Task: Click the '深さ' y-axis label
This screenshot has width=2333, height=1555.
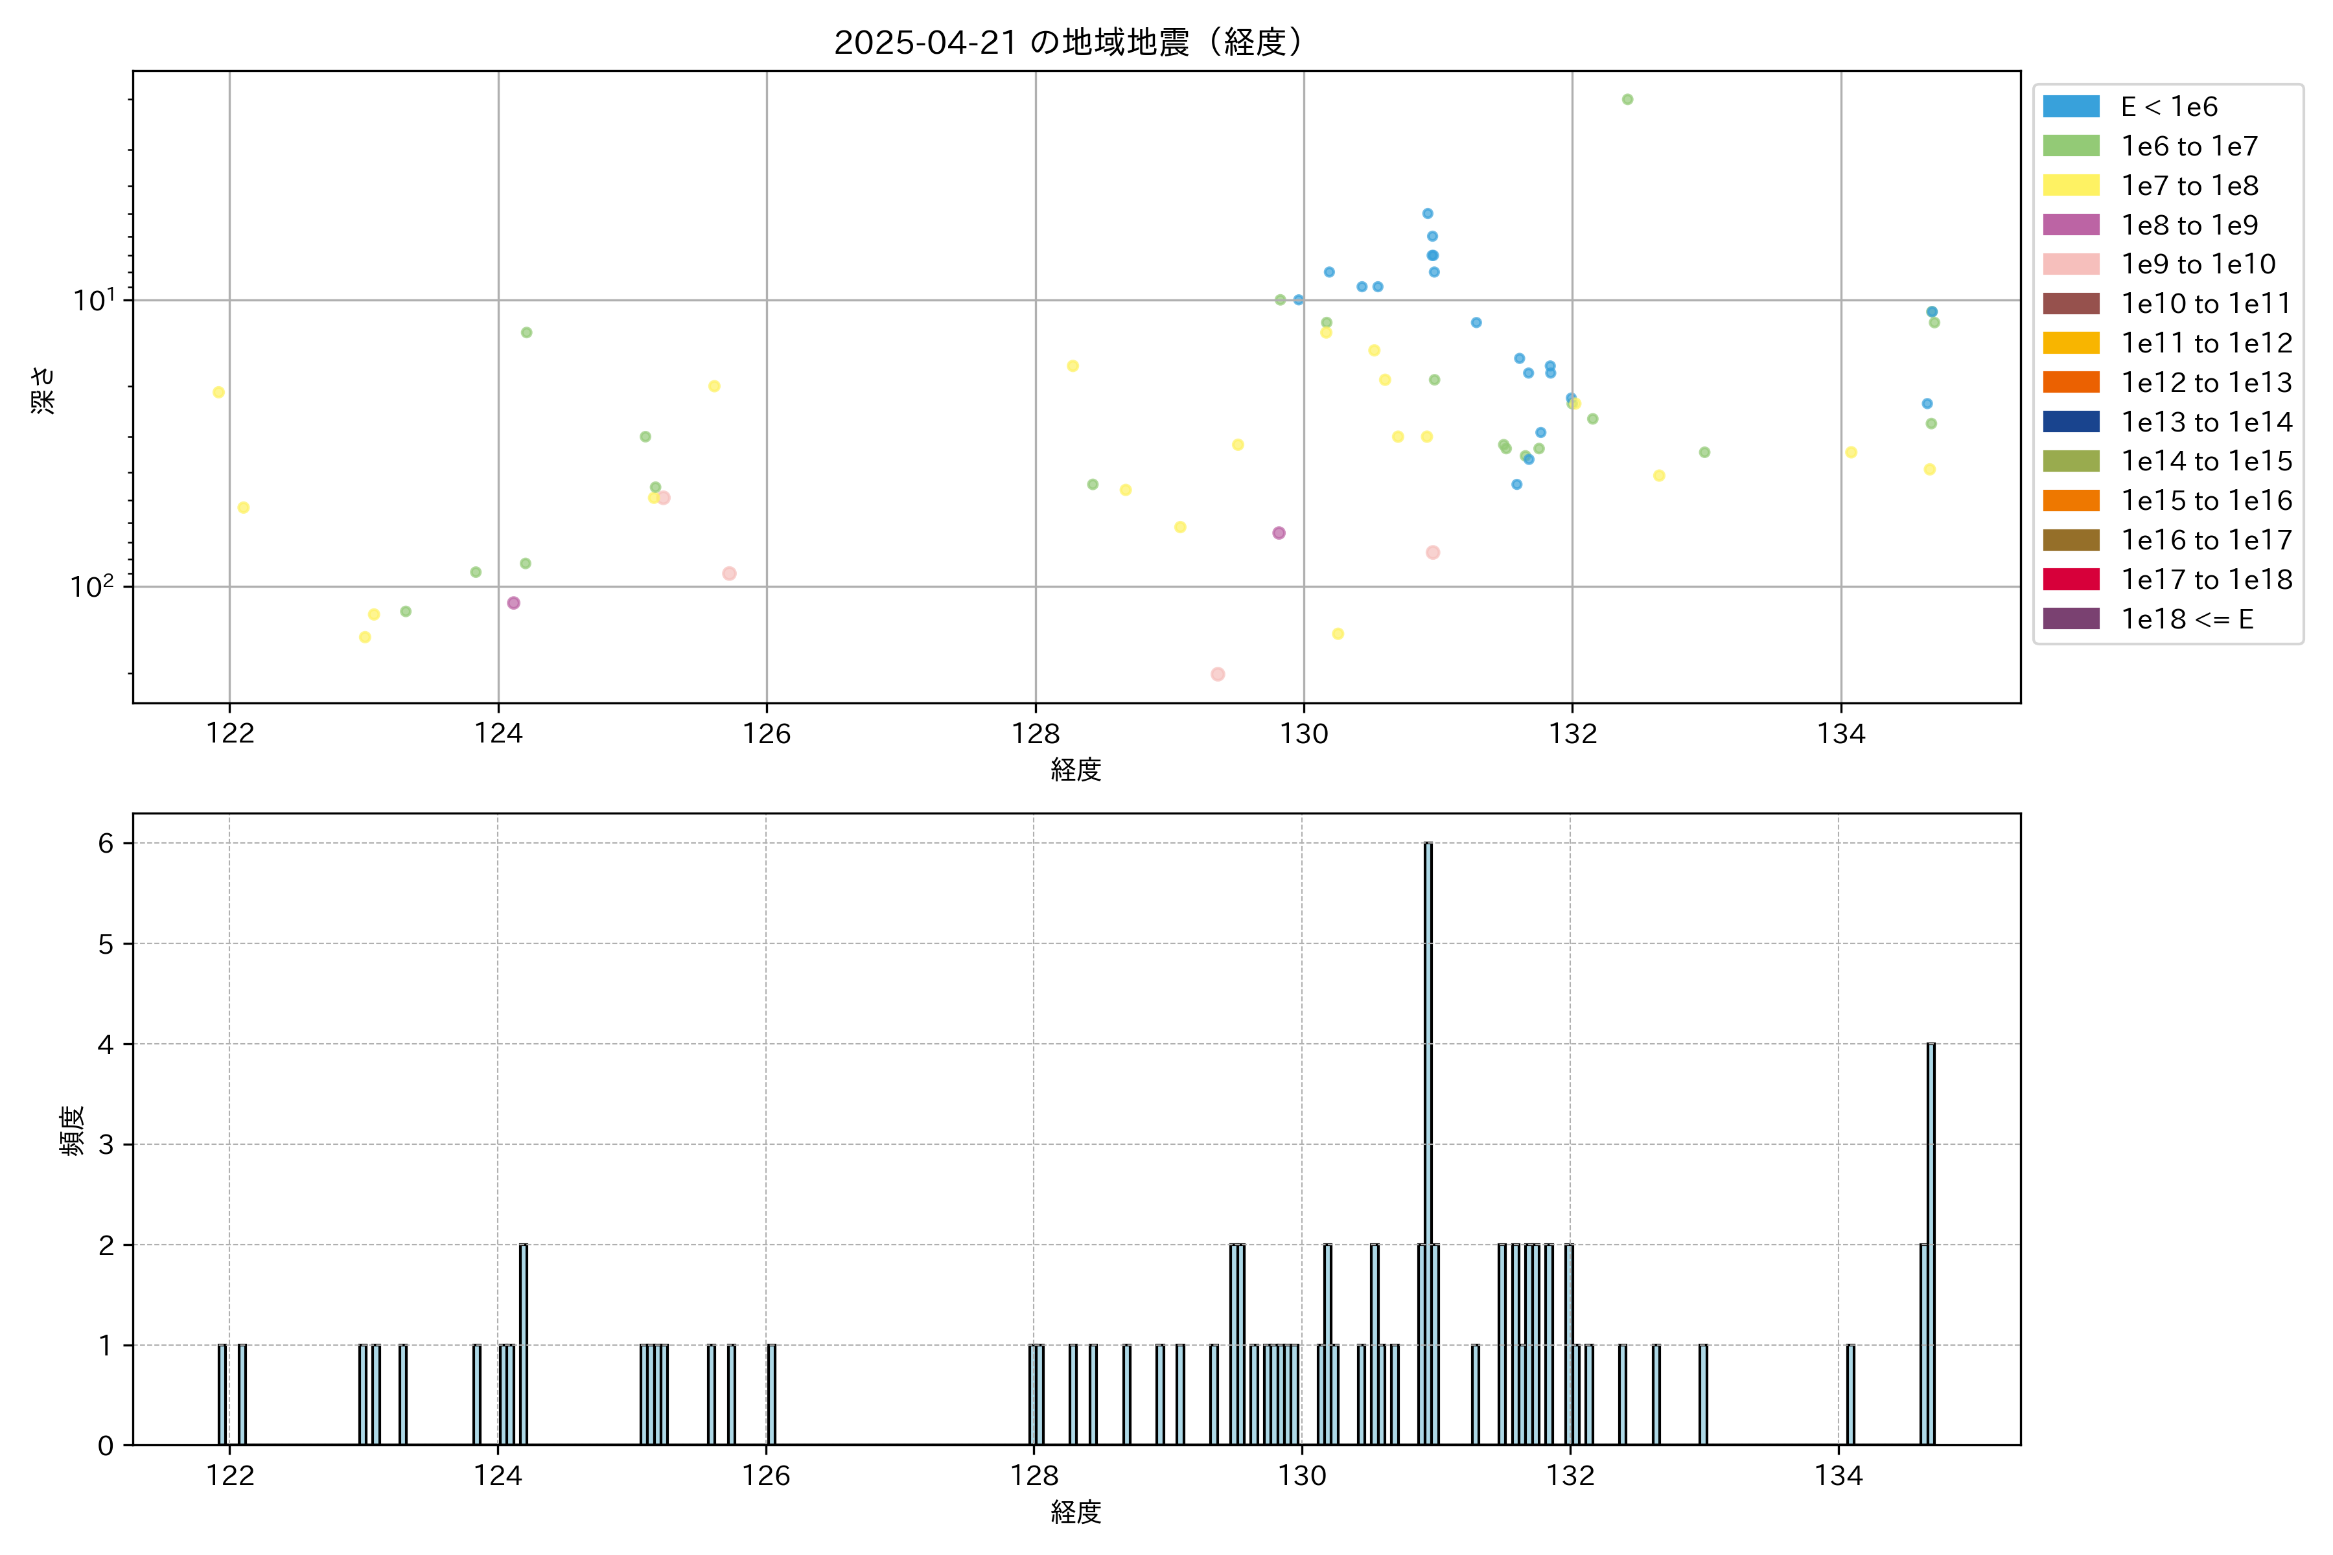Action: pyautogui.click(x=43, y=390)
